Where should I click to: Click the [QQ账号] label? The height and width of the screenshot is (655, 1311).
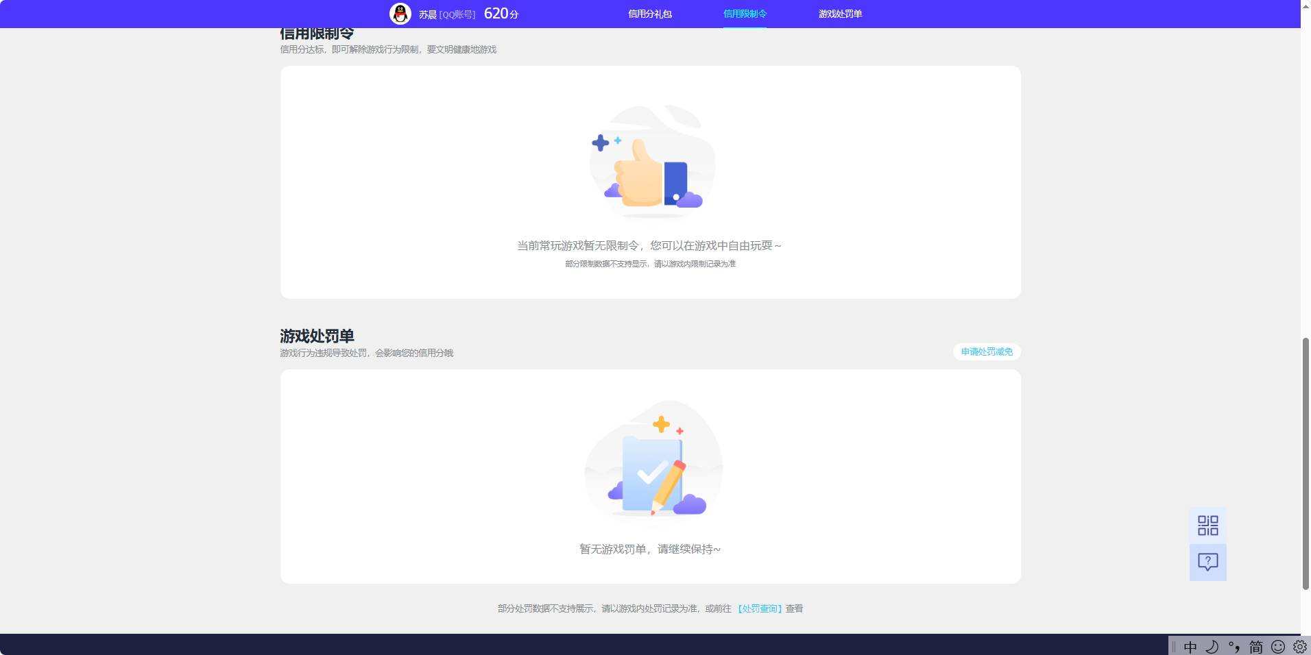(x=457, y=14)
